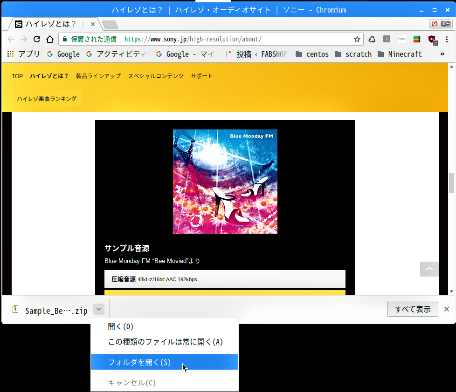This screenshot has width=456, height=392.
Task: Close the downloads bar
Action: (x=447, y=309)
